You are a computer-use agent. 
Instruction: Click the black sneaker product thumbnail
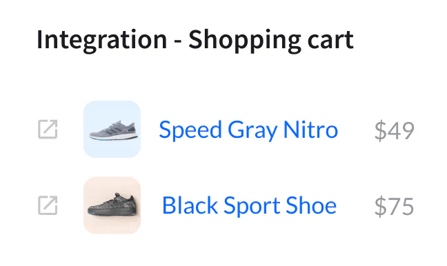point(112,205)
